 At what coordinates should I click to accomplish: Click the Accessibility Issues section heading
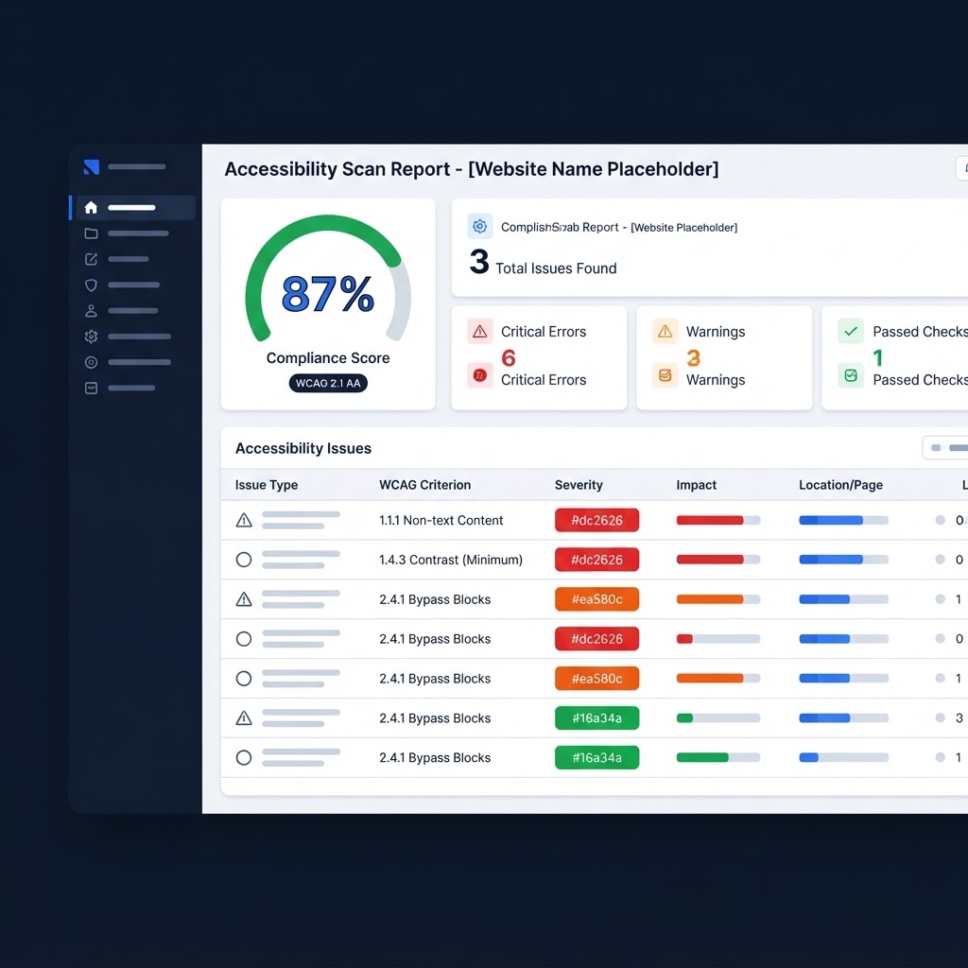(303, 448)
